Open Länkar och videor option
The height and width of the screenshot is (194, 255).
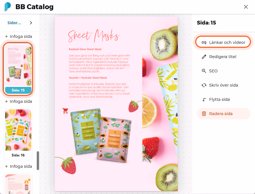pos(223,42)
